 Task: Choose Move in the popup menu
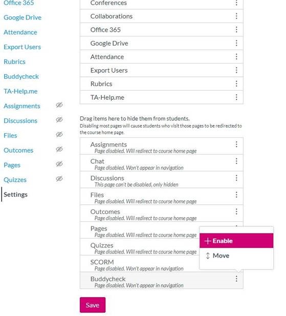pos(236,256)
